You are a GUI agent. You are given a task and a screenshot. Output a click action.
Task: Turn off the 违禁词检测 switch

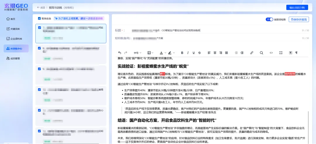(x=269, y=19)
